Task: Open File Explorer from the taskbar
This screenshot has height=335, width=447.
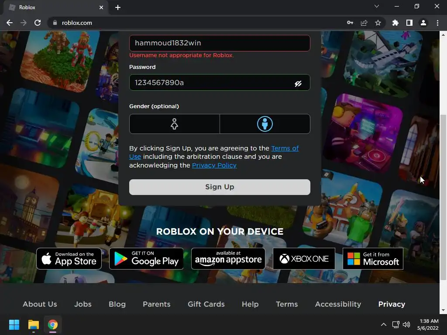Action: 33,325
